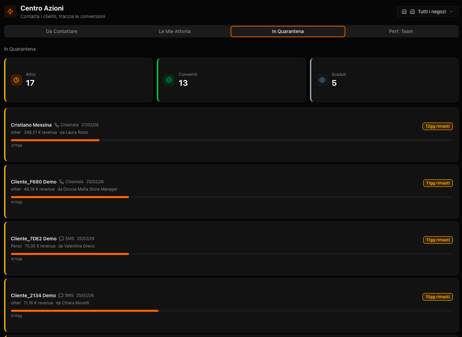Select the Convertiti 13 stat card
The width and height of the screenshot is (462, 337).
tap(231, 80)
